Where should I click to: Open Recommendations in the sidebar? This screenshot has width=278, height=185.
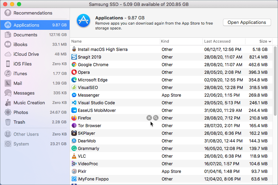pyautogui.click(x=35, y=13)
